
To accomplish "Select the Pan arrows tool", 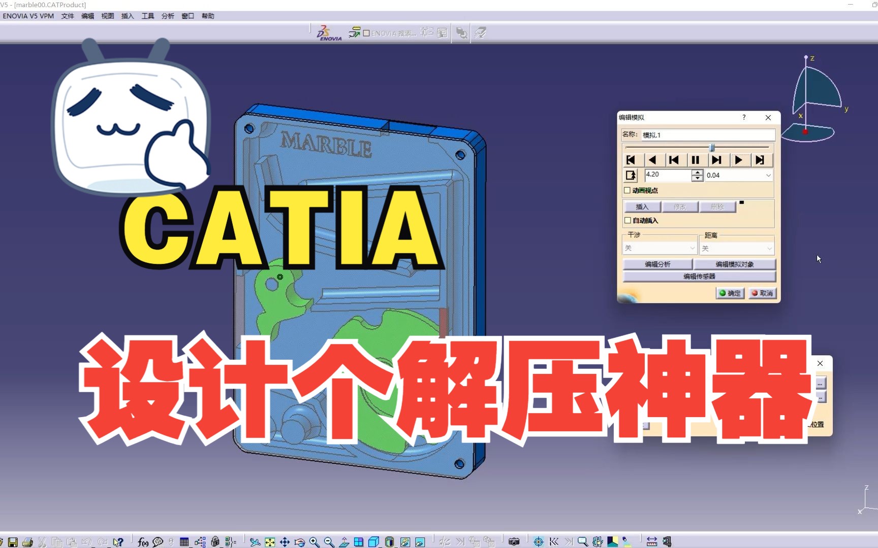I will click(x=285, y=542).
